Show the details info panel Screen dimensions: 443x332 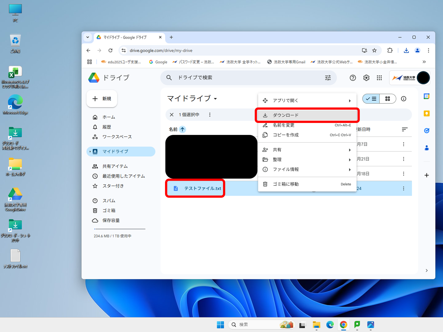tap(403, 99)
